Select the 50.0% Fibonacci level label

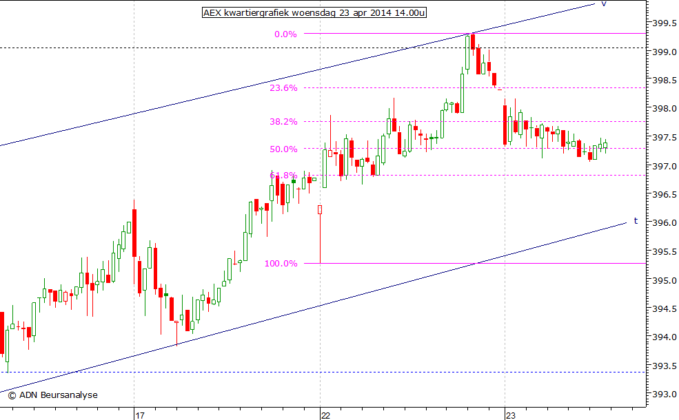(283, 149)
